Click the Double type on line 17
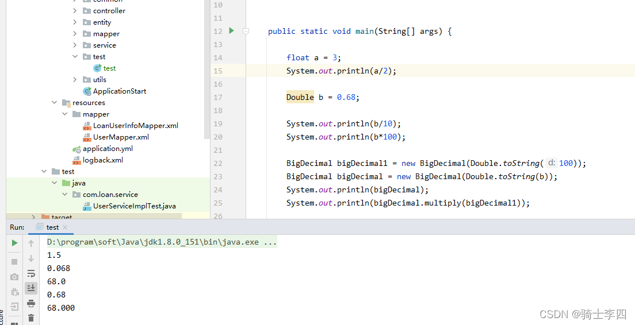Image resolution: width=635 pixels, height=325 pixels. [300, 97]
